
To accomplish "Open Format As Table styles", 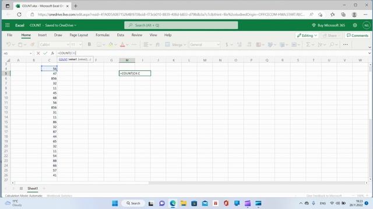I will (270, 44).
